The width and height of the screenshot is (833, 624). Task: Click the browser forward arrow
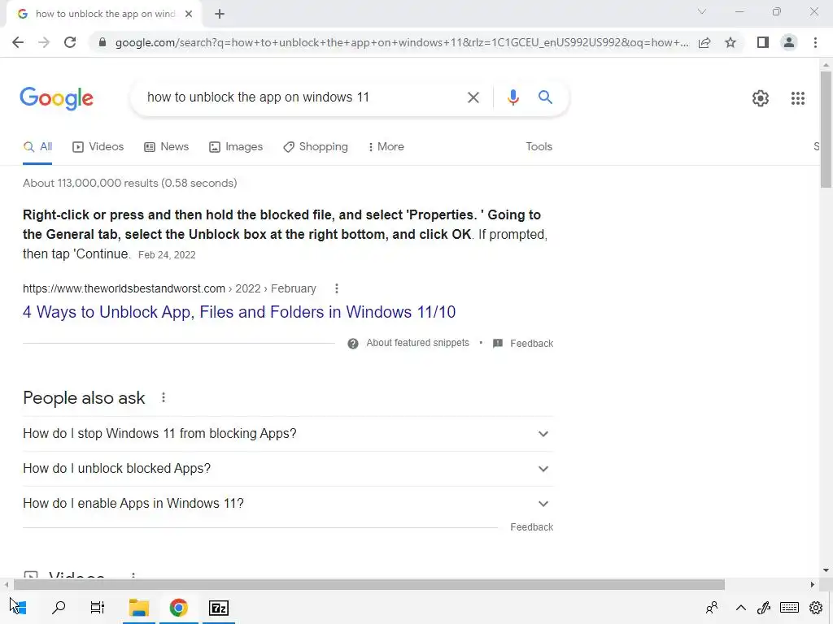(x=44, y=42)
